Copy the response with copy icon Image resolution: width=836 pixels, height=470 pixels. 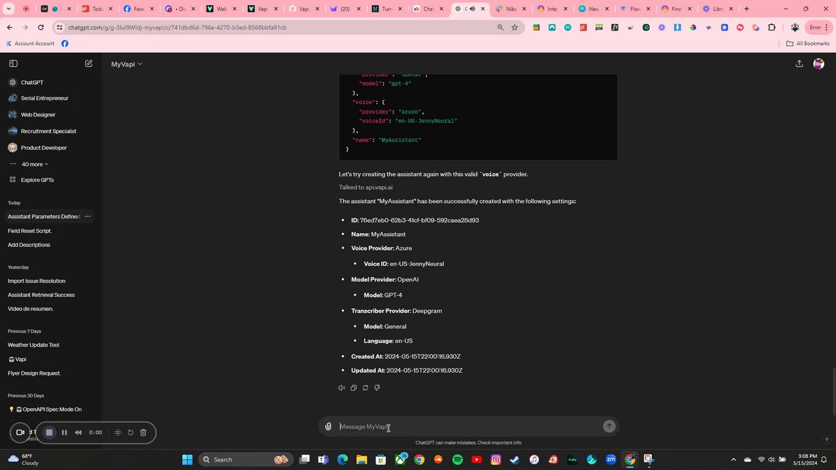pyautogui.click(x=353, y=388)
